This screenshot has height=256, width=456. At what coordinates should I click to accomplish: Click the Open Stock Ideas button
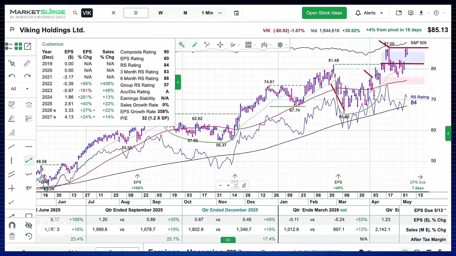pyautogui.click(x=324, y=13)
